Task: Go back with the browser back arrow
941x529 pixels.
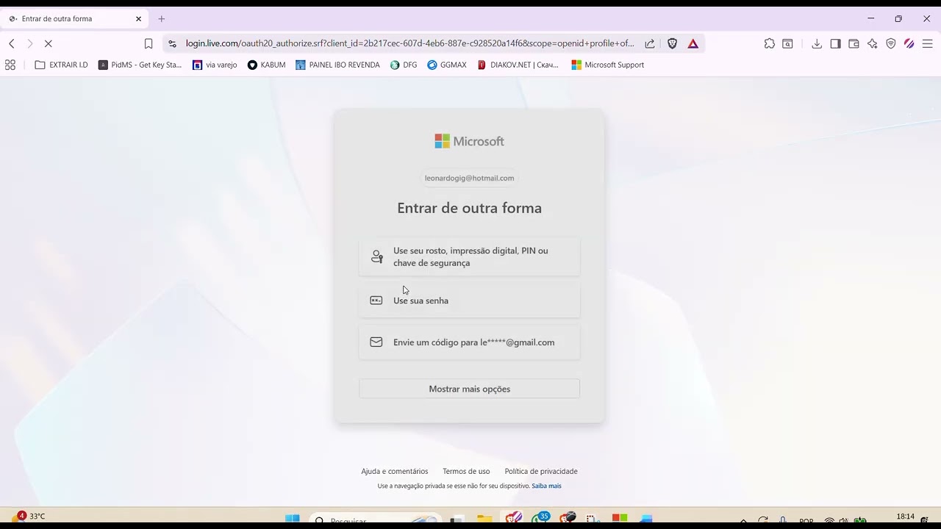Action: click(12, 44)
